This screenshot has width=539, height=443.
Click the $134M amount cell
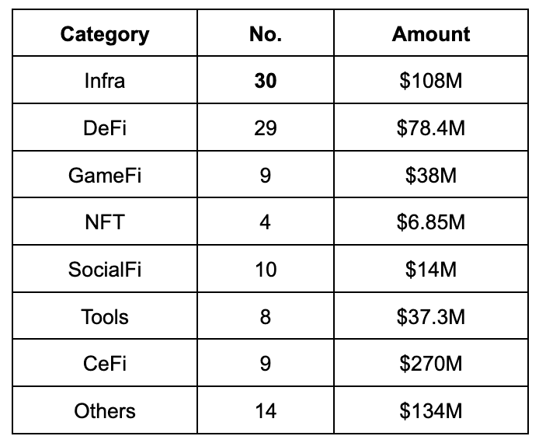[431, 410]
